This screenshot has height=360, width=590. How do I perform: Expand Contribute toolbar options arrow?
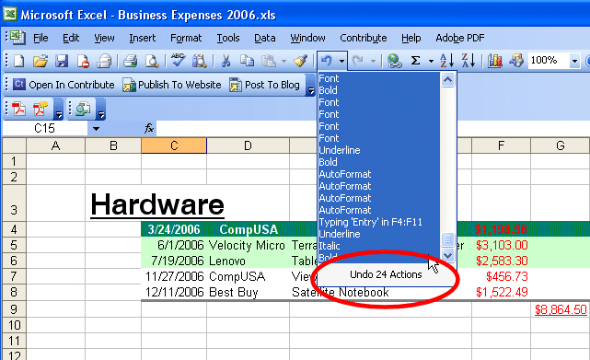point(310,85)
